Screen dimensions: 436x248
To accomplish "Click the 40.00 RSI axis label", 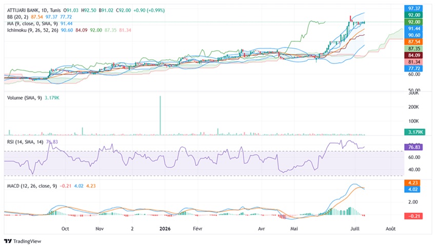I will [414, 170].
